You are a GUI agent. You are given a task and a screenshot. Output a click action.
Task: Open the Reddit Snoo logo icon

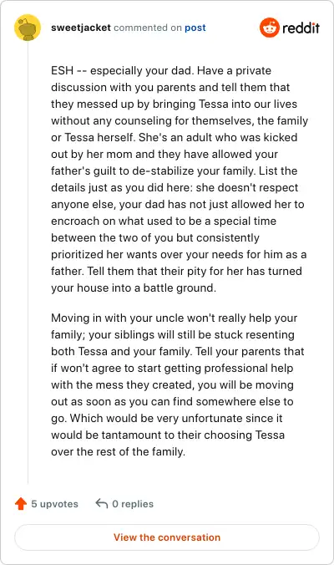(269, 28)
